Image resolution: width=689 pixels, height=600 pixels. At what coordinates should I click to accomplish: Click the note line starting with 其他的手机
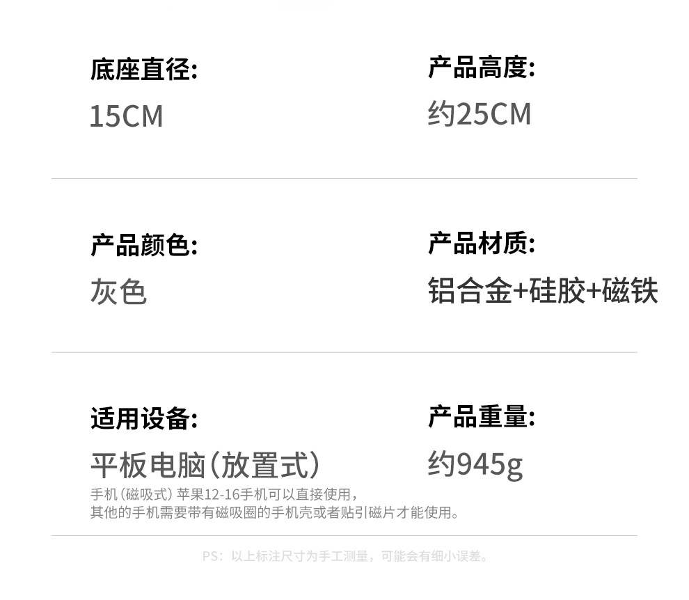point(275,513)
